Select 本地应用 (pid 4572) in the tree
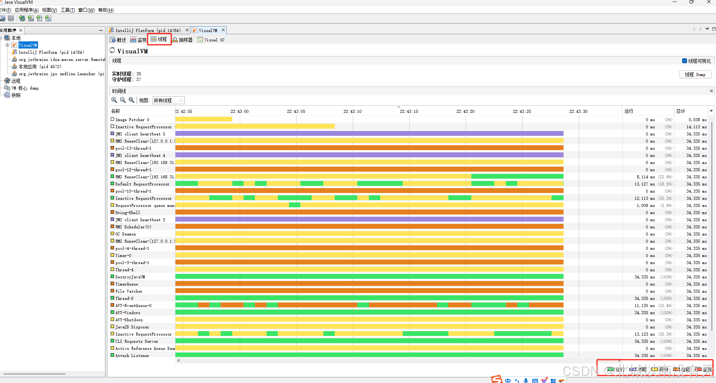This screenshot has width=716, height=383. pos(40,67)
